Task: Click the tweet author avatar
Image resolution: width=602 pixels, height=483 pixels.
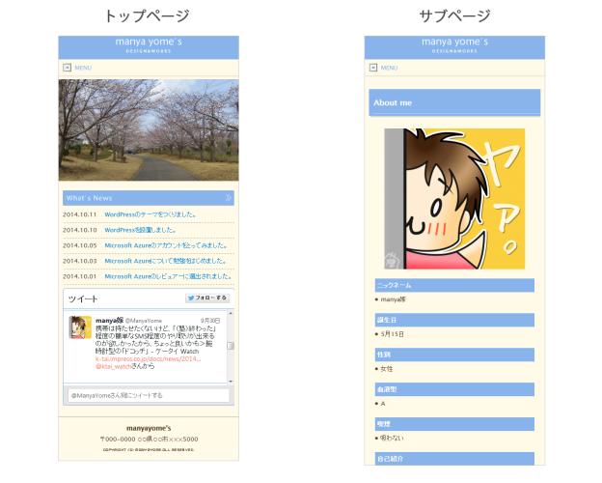Action: coord(80,327)
